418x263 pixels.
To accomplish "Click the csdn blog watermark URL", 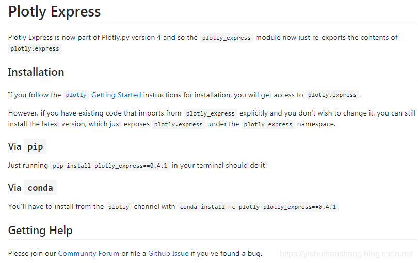I will pos(346,253).
